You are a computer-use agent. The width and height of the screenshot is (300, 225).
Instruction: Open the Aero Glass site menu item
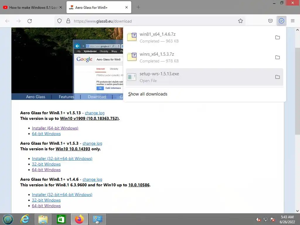[35, 97]
